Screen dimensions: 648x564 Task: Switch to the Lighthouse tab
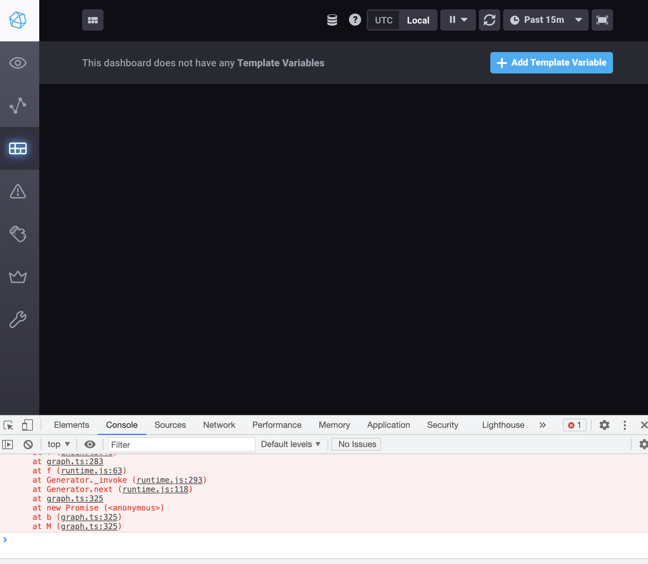coord(503,425)
